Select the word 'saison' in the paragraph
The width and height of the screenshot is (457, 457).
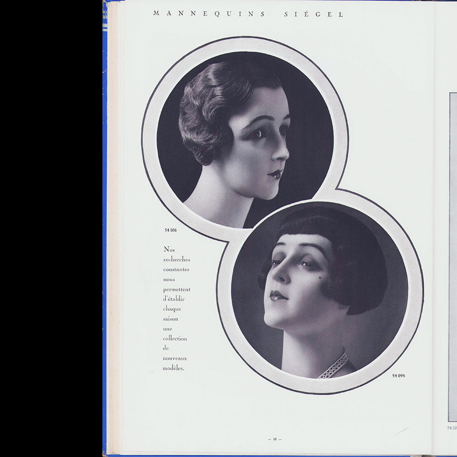point(170,319)
